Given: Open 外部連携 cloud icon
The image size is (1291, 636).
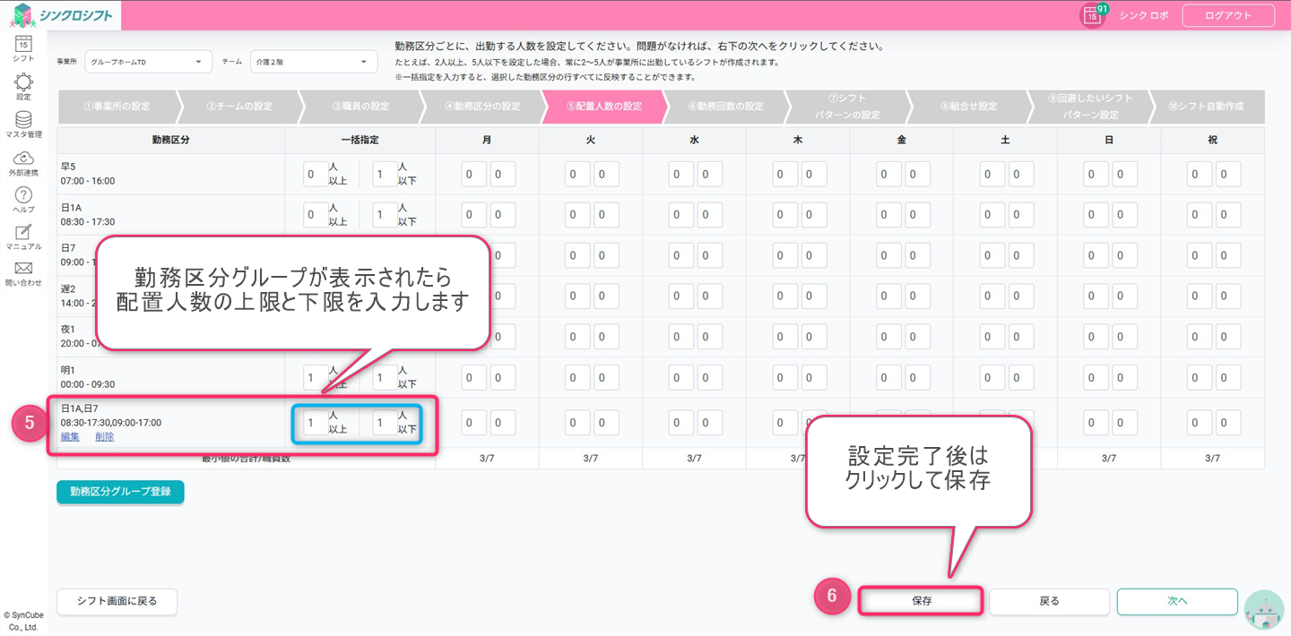Looking at the screenshot, I should (23, 160).
